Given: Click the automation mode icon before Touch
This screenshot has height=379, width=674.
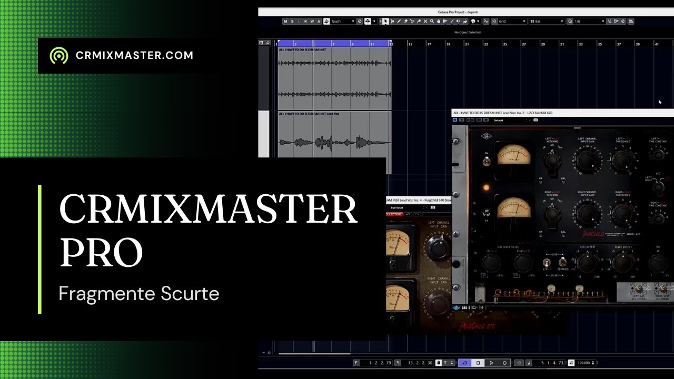Looking at the screenshot, I should [326, 21].
